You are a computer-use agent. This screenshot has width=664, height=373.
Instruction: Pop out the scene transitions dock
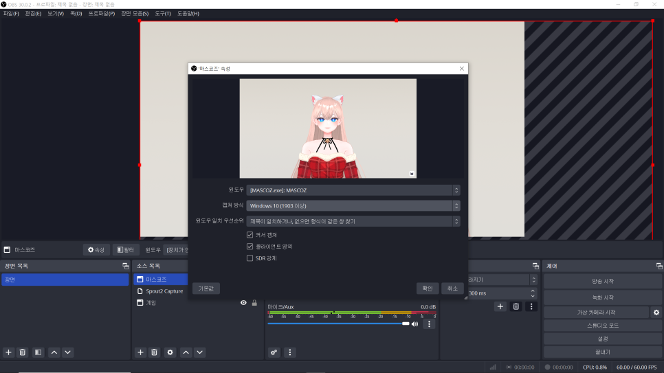coord(535,266)
